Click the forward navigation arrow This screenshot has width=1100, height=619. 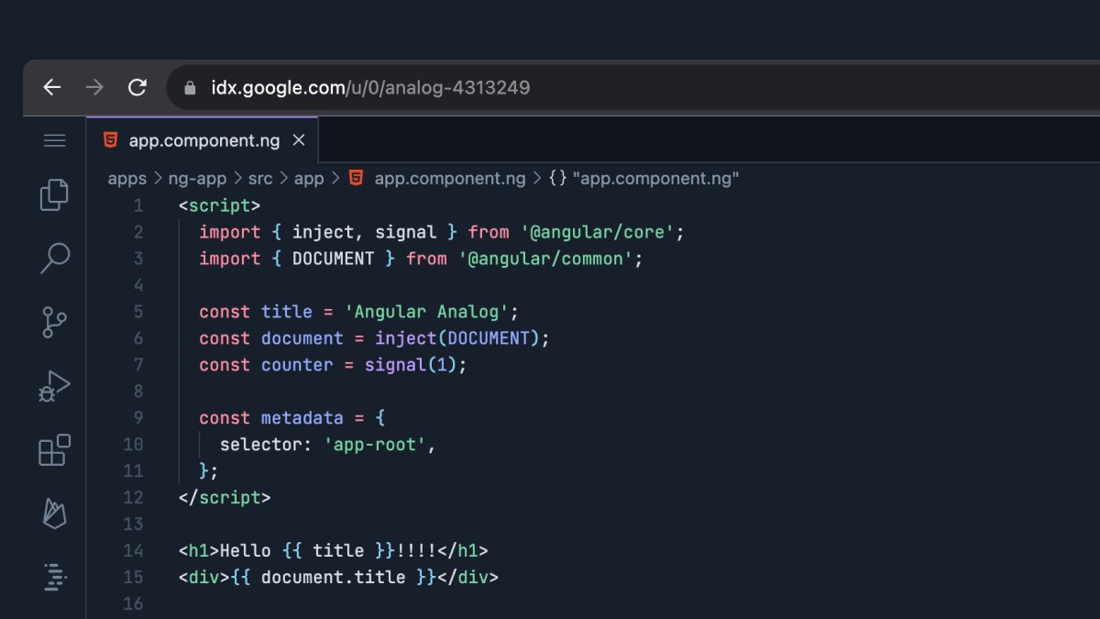pyautogui.click(x=94, y=87)
